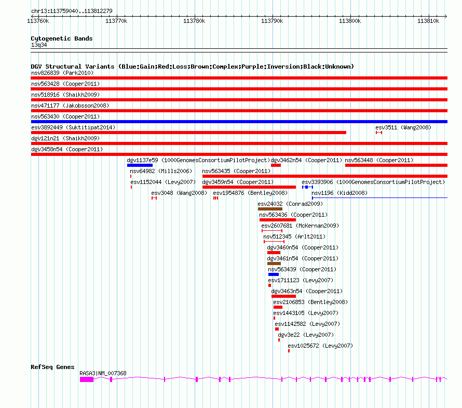Click the esv1025672 (Levy2007) label
Viewport: 462px width, 408px height.
tap(320, 346)
